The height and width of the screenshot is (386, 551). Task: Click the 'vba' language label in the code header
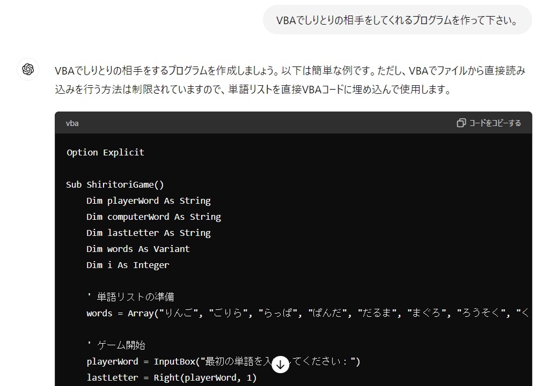click(x=72, y=123)
